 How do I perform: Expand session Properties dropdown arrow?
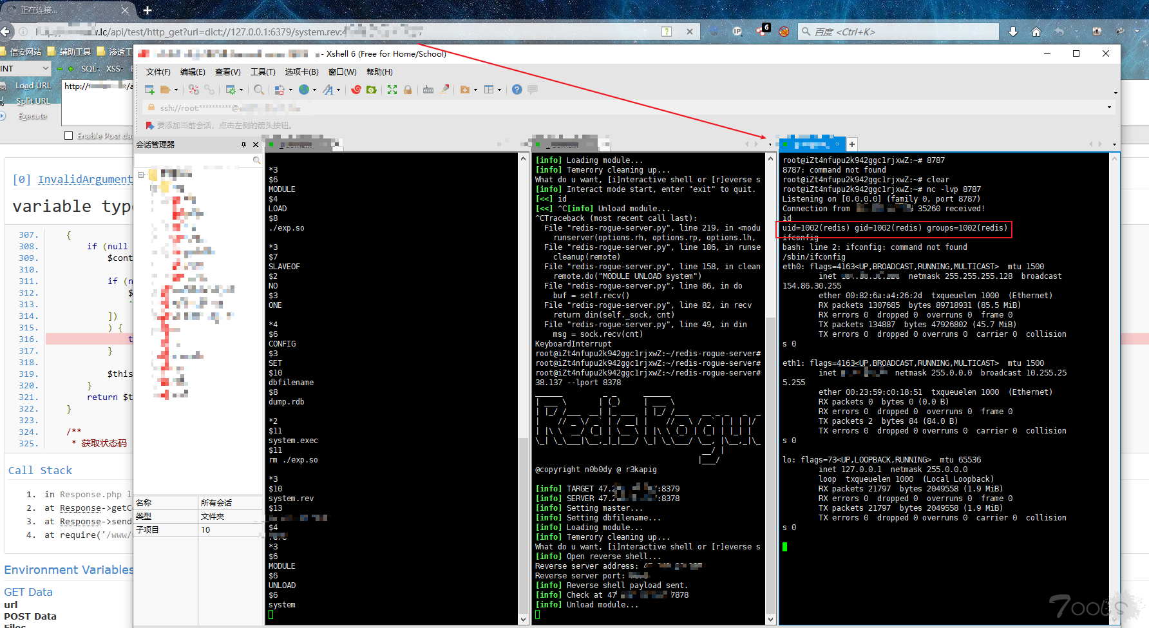click(x=241, y=90)
